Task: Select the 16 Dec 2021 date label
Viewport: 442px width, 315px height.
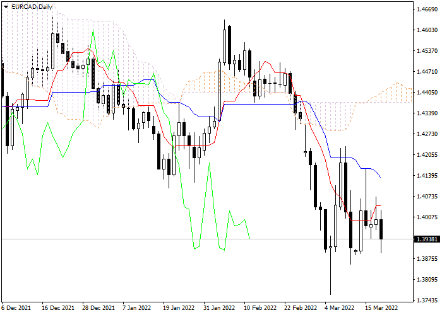Action: click(58, 308)
